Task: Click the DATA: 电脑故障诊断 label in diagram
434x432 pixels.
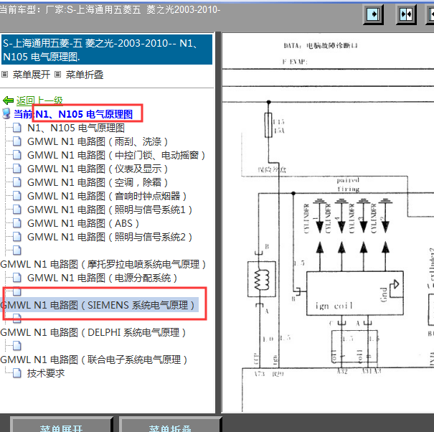Action: click(321, 46)
